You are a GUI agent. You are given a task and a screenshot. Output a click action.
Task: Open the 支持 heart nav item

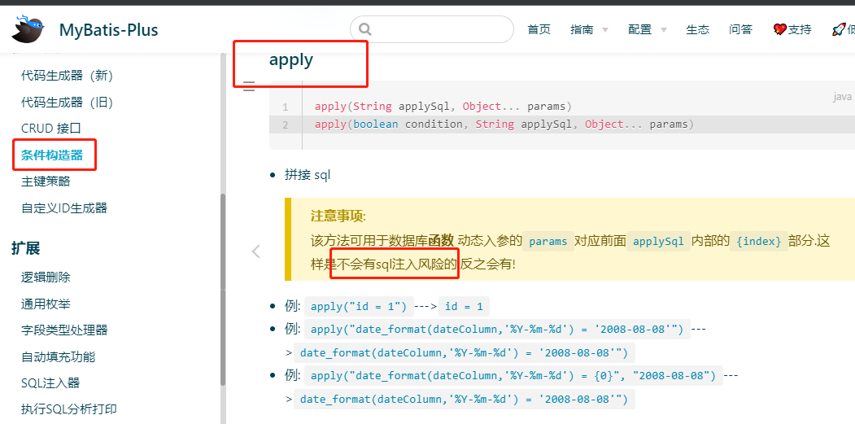click(x=792, y=29)
